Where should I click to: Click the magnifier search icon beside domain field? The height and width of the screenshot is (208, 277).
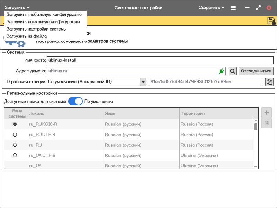click(x=233, y=71)
